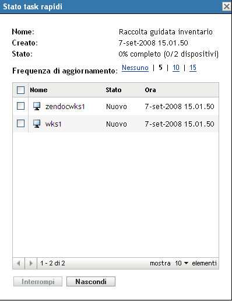The width and height of the screenshot is (232, 301).
Task: Open the wks1 device link
Action: click(x=54, y=124)
